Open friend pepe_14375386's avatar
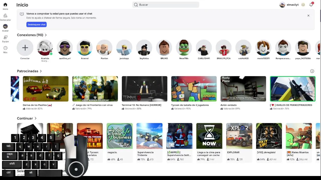The width and height of the screenshot is (321, 180). [303, 47]
